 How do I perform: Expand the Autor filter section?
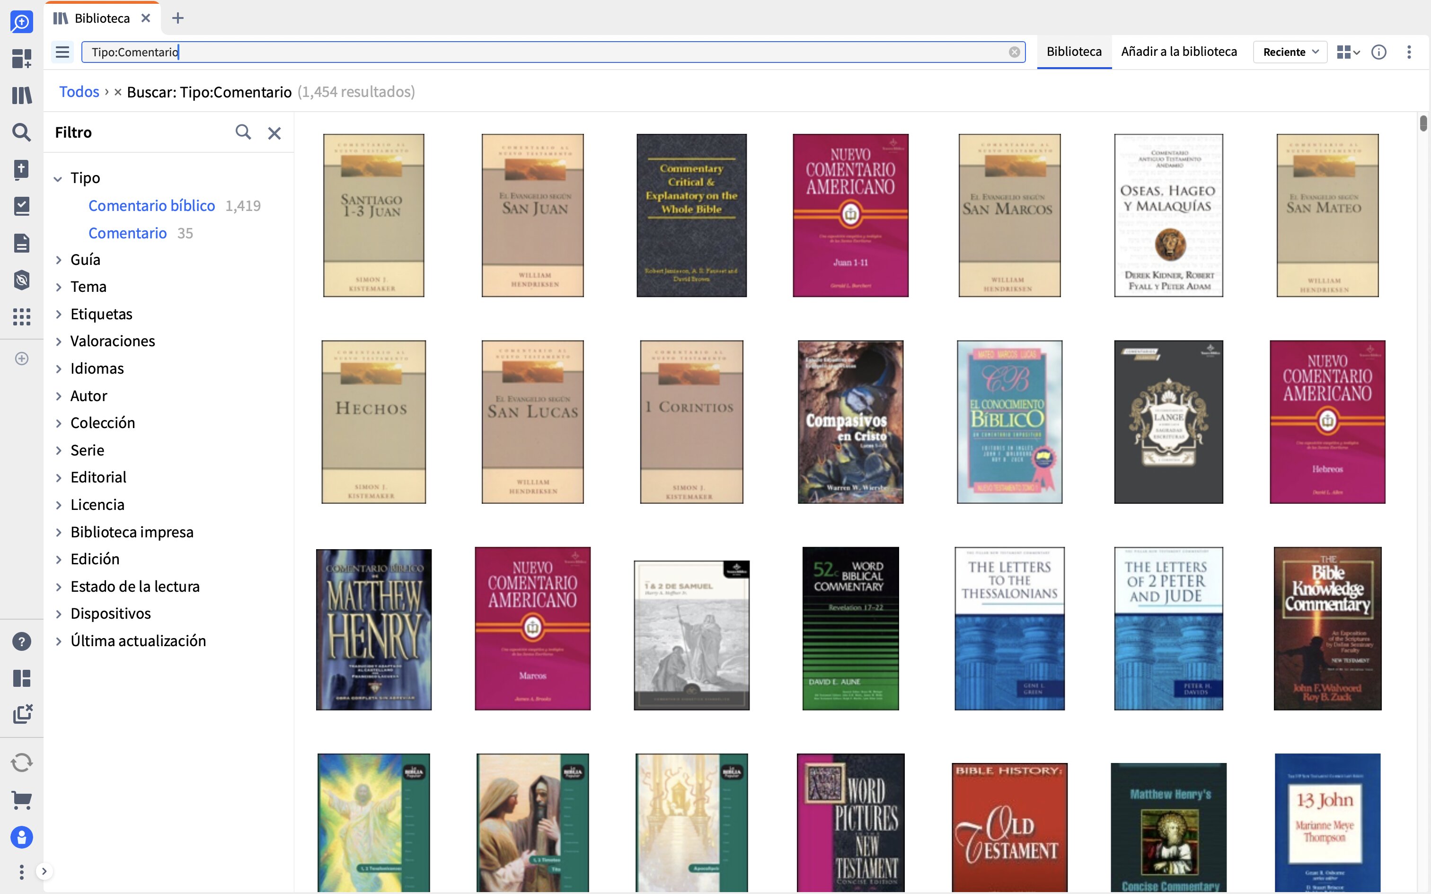pos(59,396)
